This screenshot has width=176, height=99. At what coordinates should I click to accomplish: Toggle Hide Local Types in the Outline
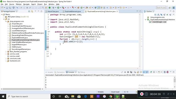(x=170, y=15)
